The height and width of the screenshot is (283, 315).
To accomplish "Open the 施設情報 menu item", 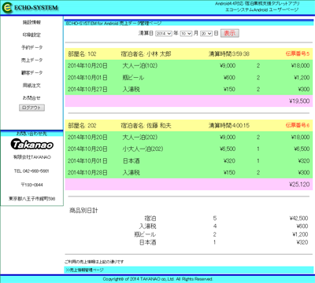I will point(31,22).
